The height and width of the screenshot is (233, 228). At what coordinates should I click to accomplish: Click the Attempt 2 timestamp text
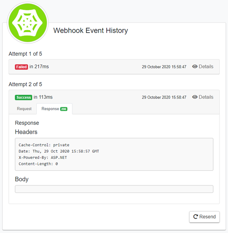[x=164, y=97]
